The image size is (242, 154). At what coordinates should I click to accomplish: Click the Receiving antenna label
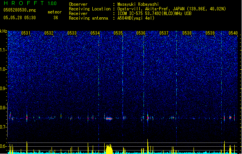coord(88,18)
